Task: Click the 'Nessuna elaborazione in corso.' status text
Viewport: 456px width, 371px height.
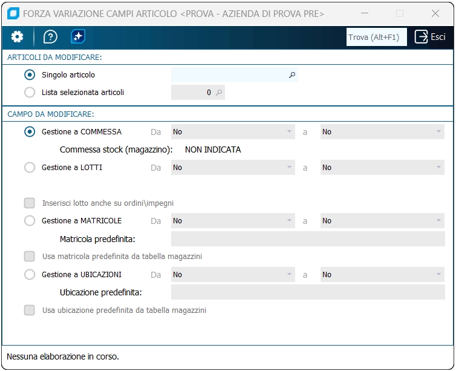Action: point(63,356)
